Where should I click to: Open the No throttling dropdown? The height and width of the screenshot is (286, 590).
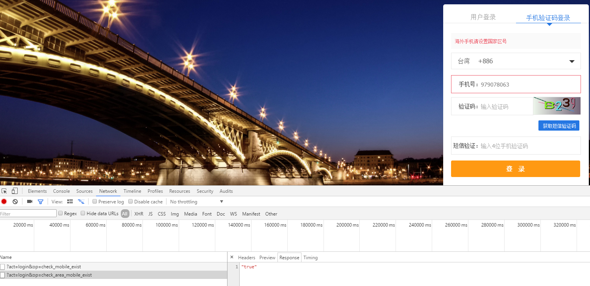[196, 202]
